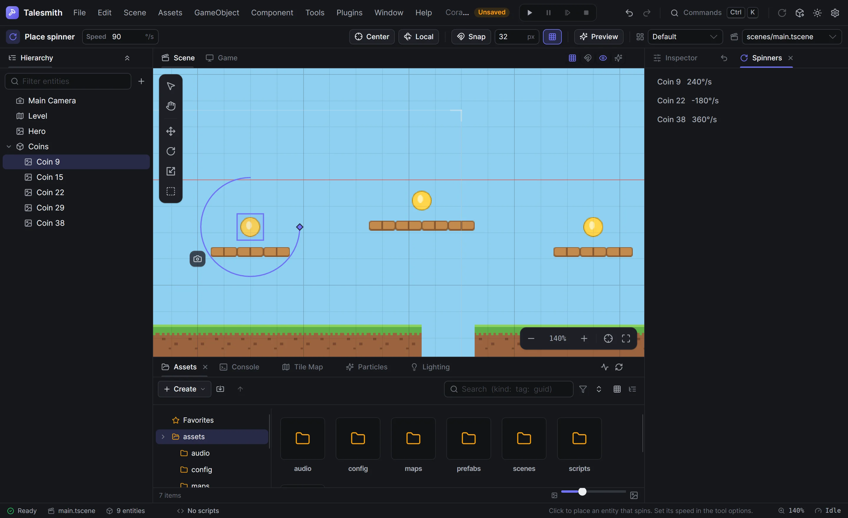Viewport: 848px width, 518px height.
Task: Zoom out with the minus icon
Action: [x=531, y=338]
